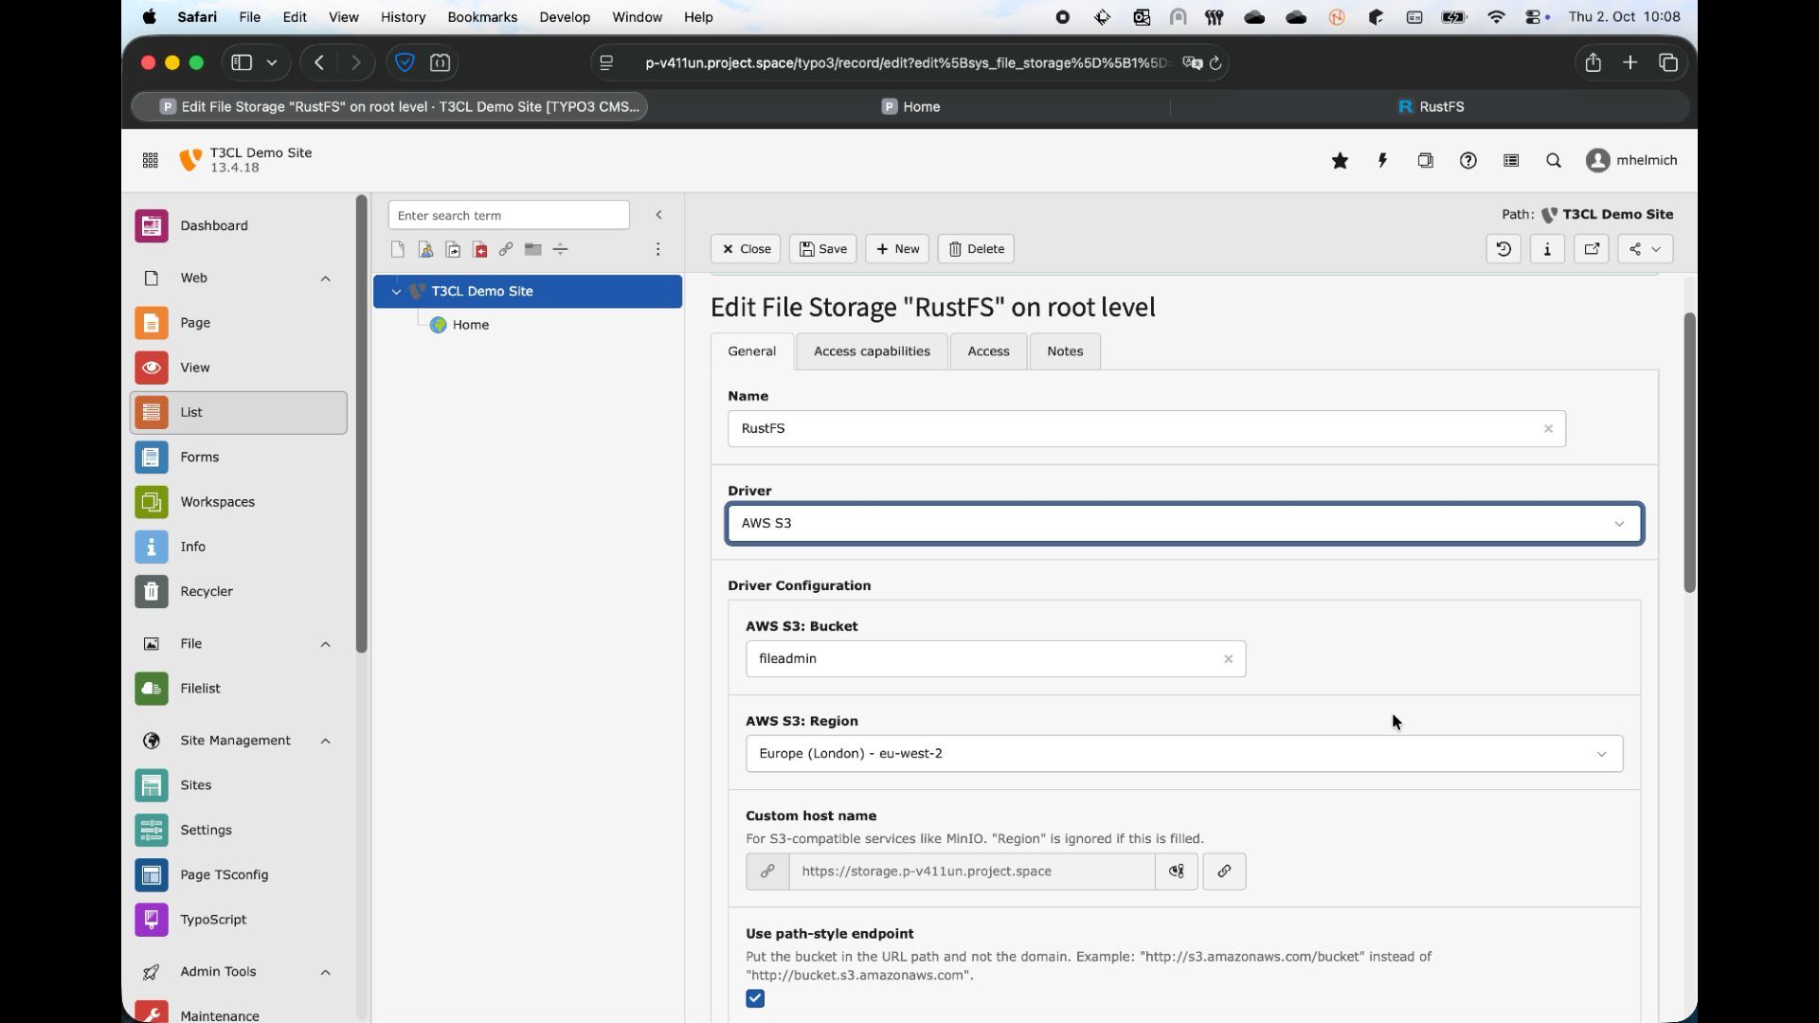
Task: Open the Bookmarks menu in the Safari menu bar
Action: point(481,17)
